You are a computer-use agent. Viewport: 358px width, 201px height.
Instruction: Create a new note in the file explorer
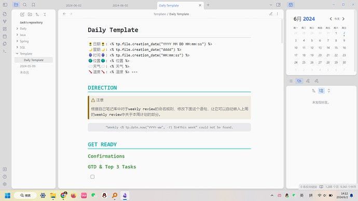pos(22,15)
